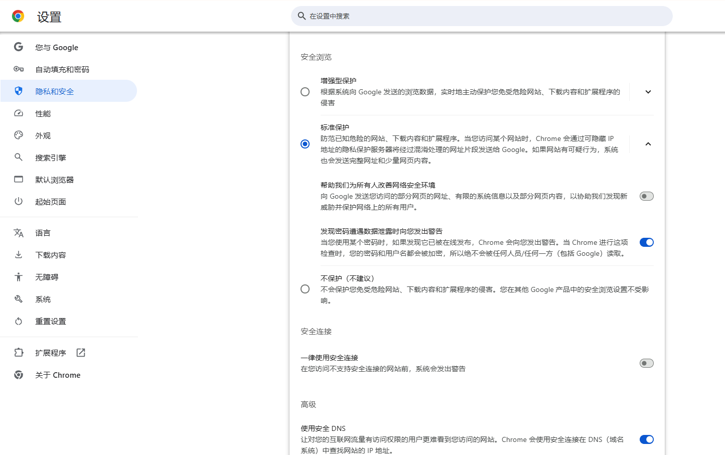Open 起始页面 settings section
The image size is (725, 455).
coord(69,202)
